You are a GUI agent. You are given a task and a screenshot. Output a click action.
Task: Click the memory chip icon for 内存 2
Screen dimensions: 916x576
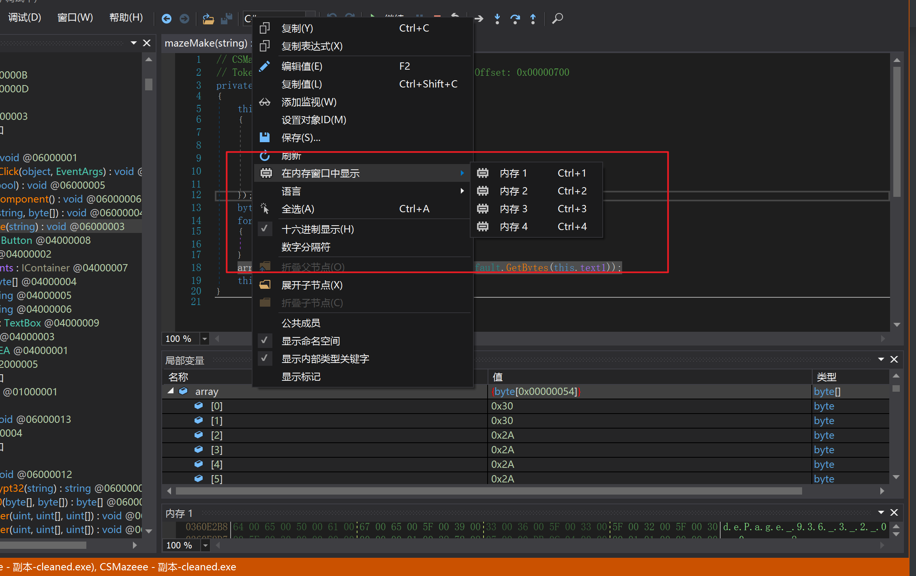483,191
